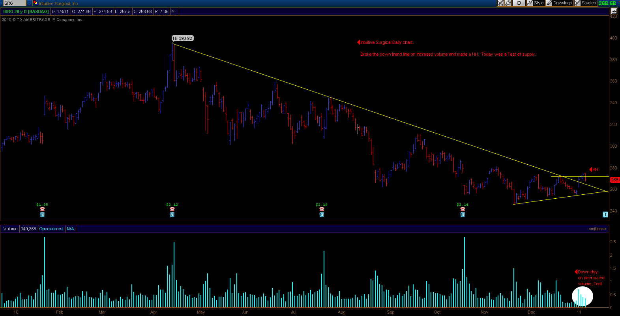
Task: Click the ISRG symbol input field
Action: point(14,3)
